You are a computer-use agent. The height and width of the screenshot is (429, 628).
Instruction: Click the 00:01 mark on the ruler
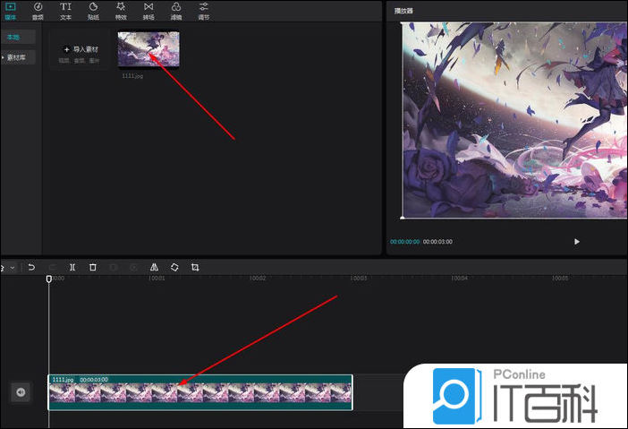[x=157, y=278]
